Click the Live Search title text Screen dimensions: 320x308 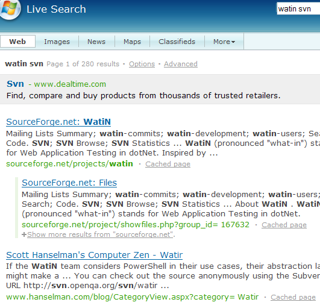pyautogui.click(x=56, y=10)
